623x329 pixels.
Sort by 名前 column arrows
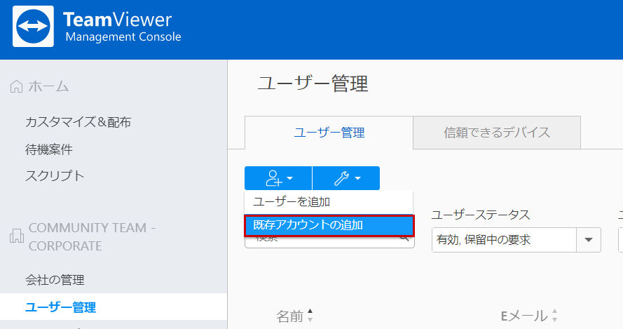310,316
